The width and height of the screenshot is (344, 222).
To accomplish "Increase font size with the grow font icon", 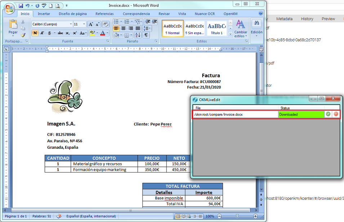I will [91, 24].
